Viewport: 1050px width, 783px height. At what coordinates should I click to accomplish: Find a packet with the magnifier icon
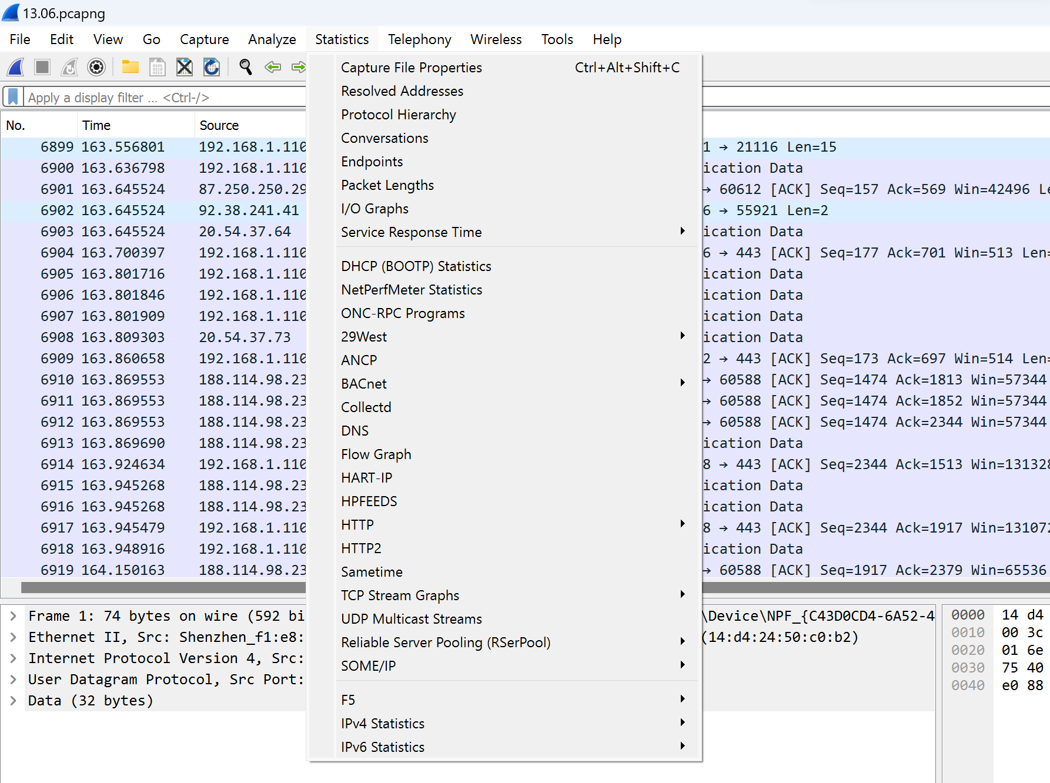[246, 67]
